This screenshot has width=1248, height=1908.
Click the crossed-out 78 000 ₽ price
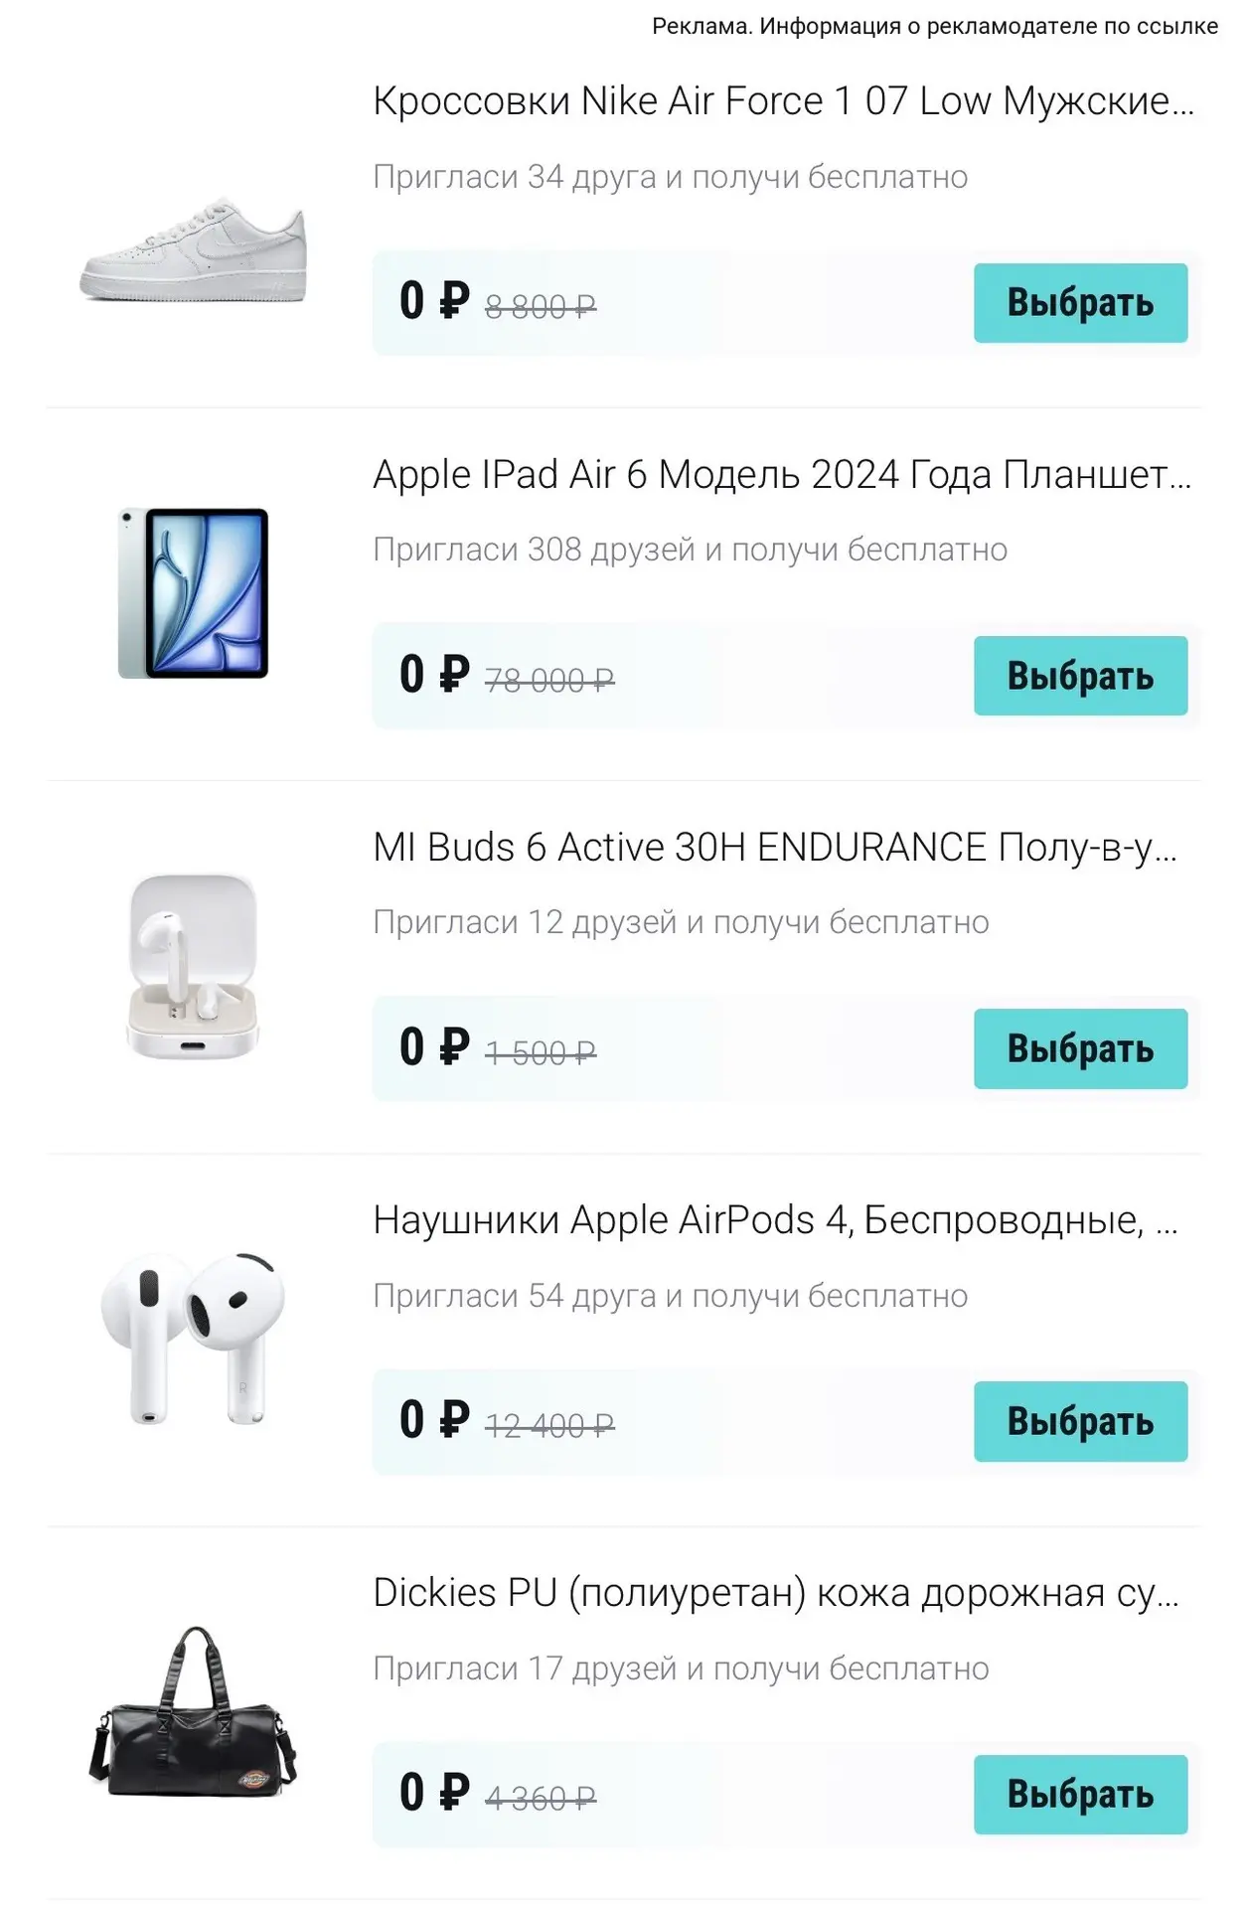coord(549,680)
